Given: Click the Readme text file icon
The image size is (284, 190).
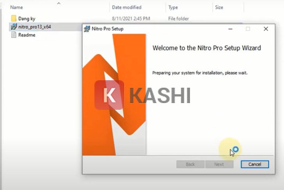Looking at the screenshot, I should [14, 35].
